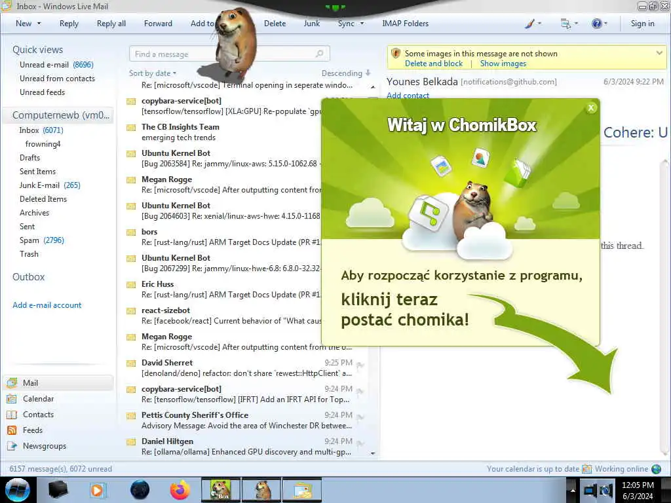Open the media player taskbar icon
This screenshot has height=503, width=671.
point(97,490)
